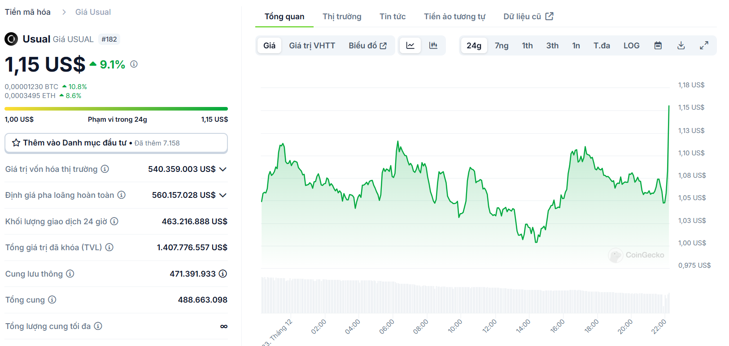Viewport: 729px width, 346px height.
Task: Click the 0,00001230 BTC value
Action: pyautogui.click(x=31, y=86)
